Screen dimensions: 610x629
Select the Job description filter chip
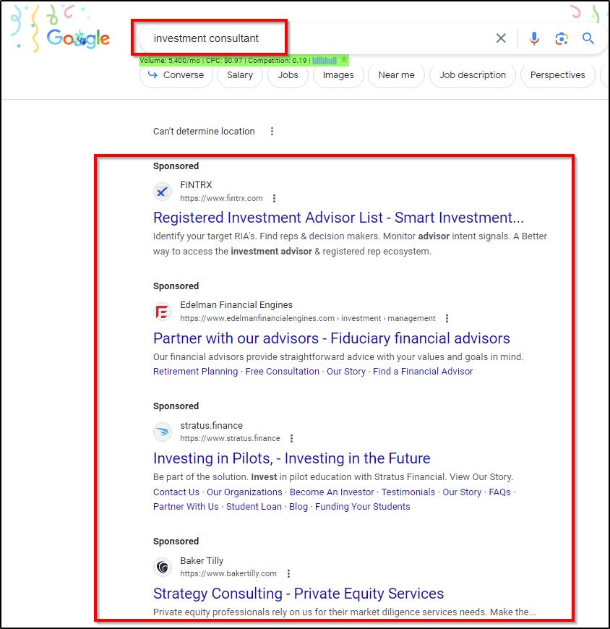click(473, 75)
